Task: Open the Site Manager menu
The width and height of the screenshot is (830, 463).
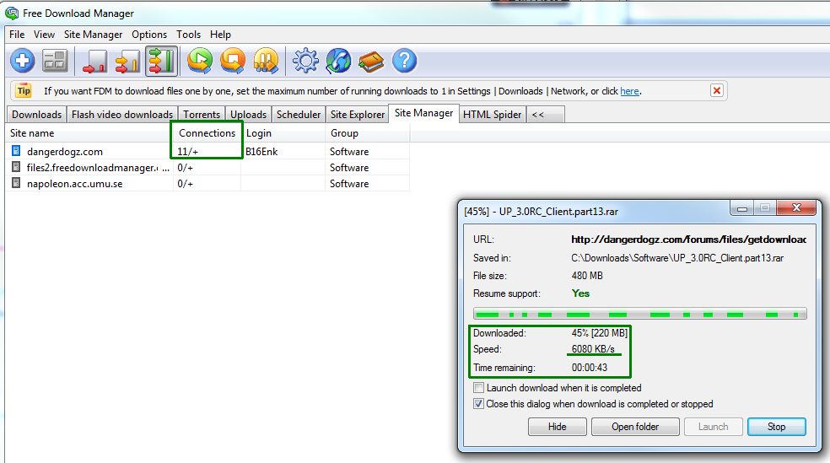Action: [93, 35]
